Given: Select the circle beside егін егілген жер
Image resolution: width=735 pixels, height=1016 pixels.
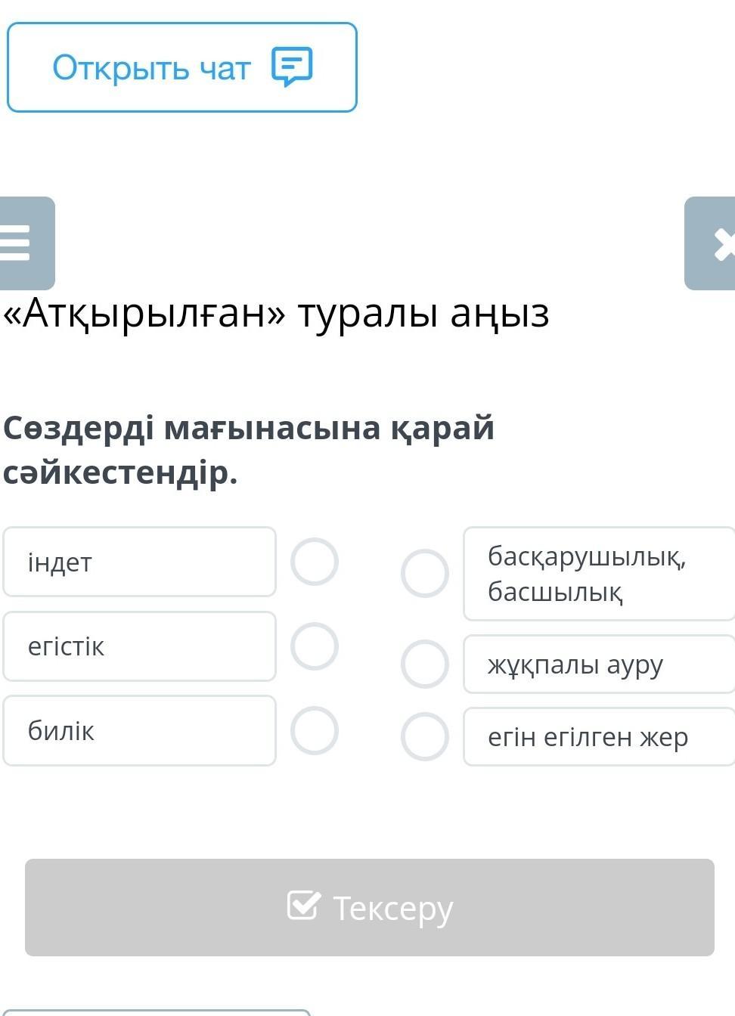Looking at the screenshot, I should tap(425, 736).
